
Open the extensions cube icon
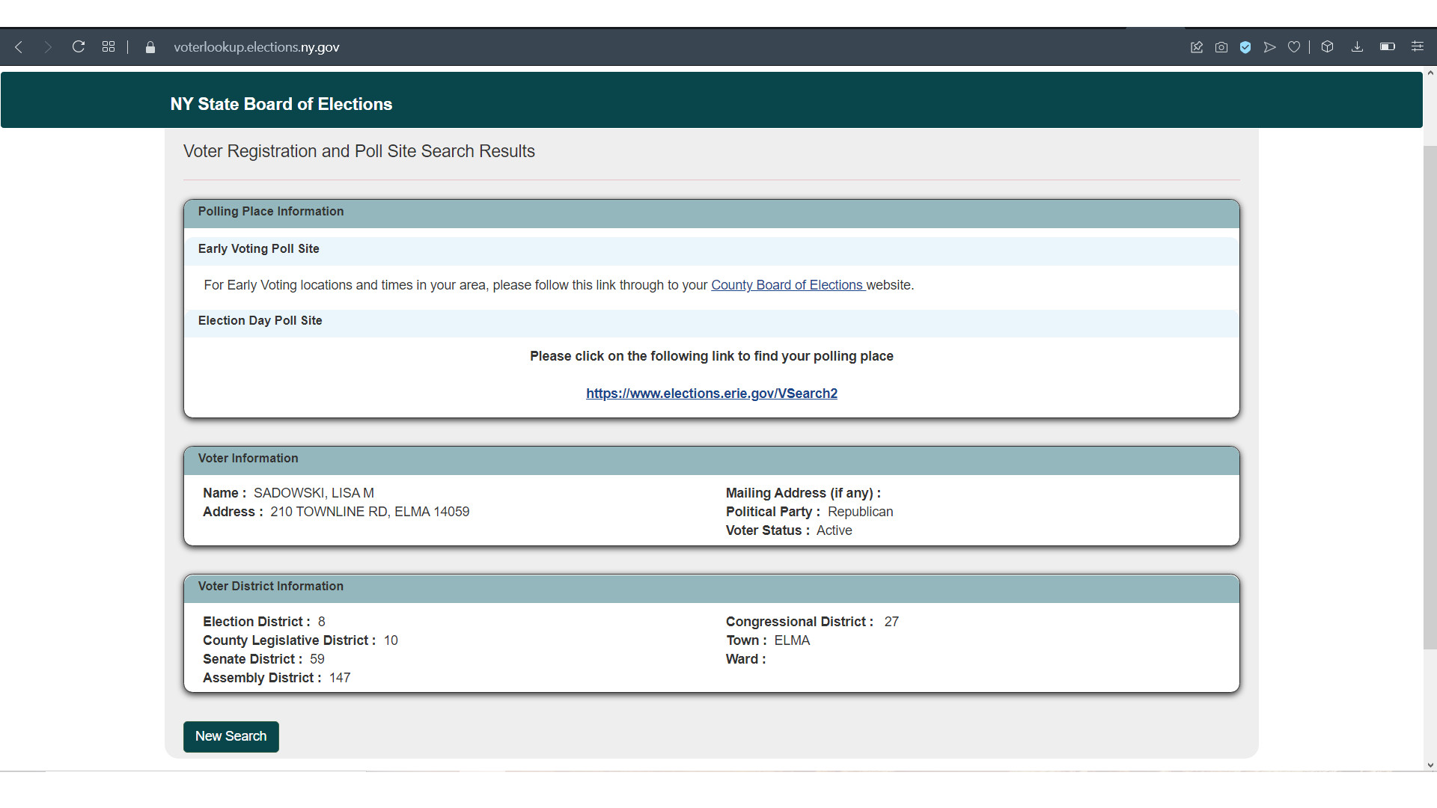[1328, 47]
